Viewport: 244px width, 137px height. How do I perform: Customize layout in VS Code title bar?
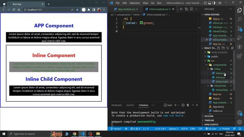tap(220, 3)
